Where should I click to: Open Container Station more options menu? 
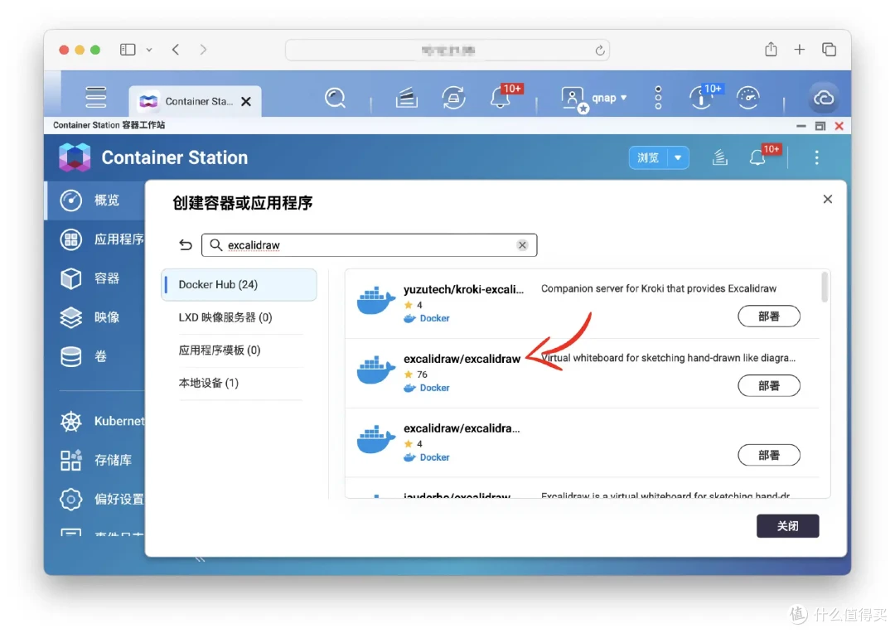coord(817,157)
